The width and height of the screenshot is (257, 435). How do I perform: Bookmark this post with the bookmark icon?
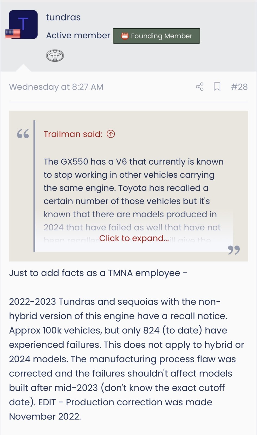point(217,87)
